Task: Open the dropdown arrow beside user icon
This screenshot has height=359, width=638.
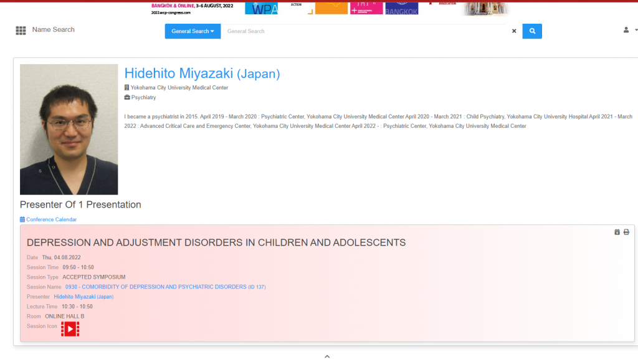Action: pos(635,30)
